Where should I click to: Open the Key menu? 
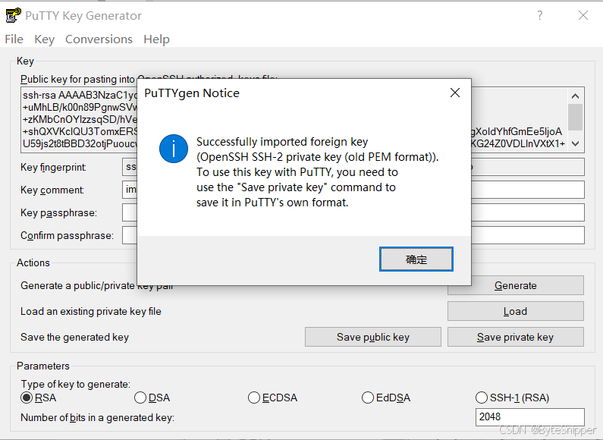(x=45, y=39)
